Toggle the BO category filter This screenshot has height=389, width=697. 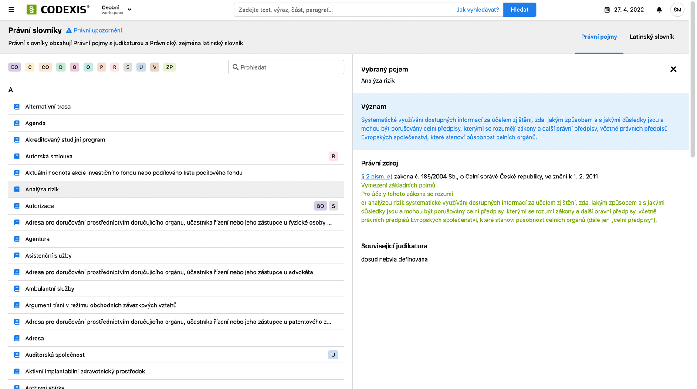point(15,67)
